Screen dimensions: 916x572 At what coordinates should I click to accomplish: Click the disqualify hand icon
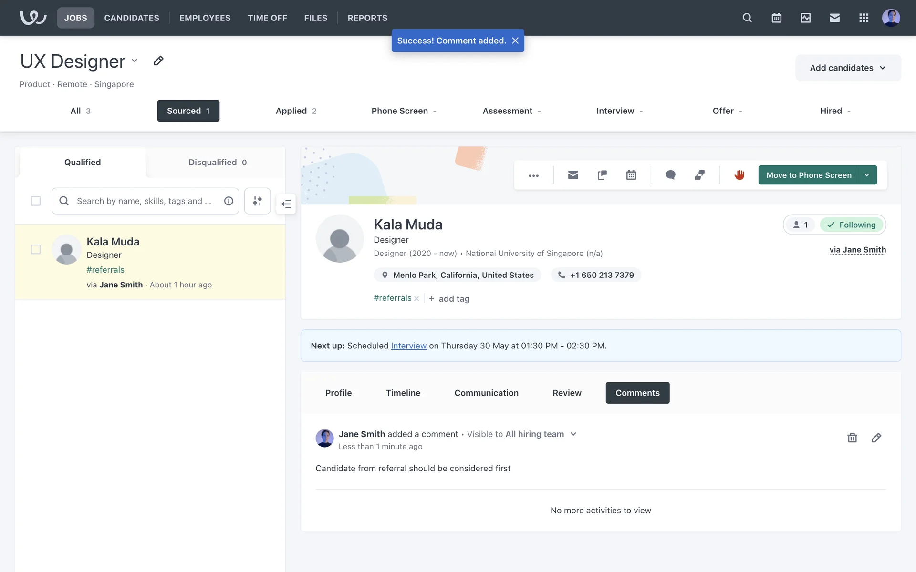pos(739,175)
